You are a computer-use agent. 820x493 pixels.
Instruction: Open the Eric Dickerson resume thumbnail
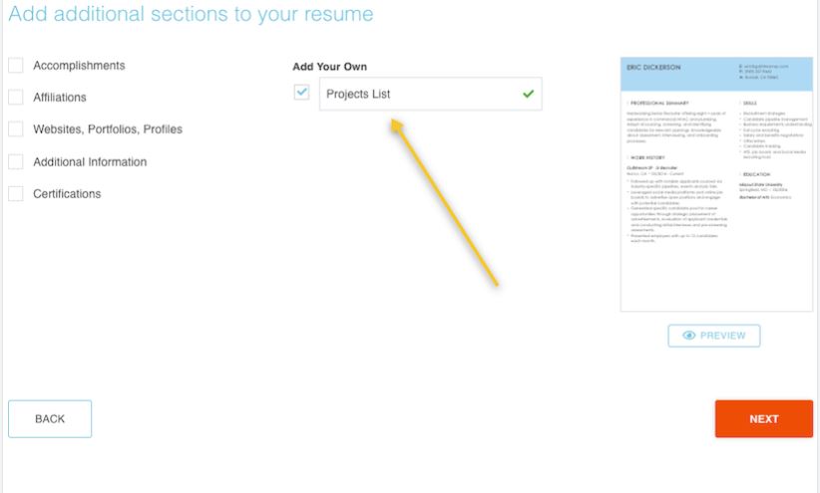point(716,184)
